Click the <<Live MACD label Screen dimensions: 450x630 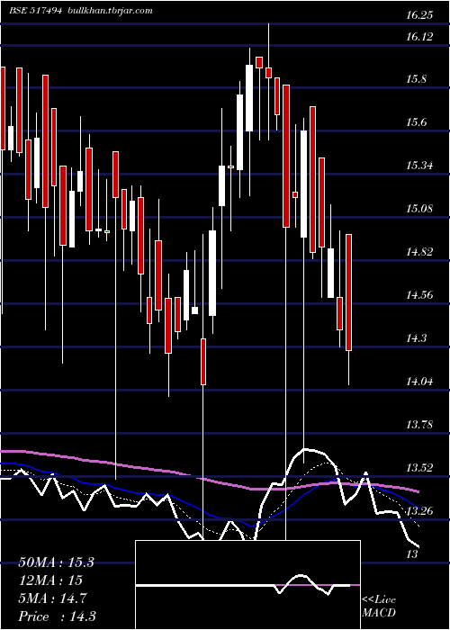pos(379,607)
